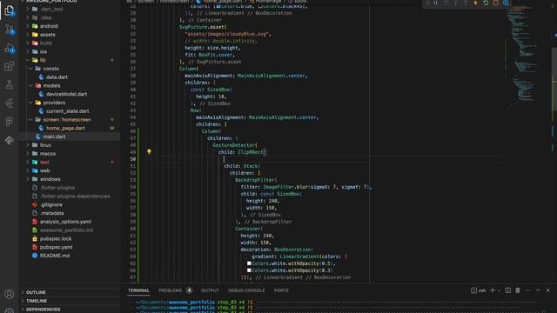Screen dimensions: 557x313
Task: Expand the DEPENDENCIES section
Action: coord(70,310)
